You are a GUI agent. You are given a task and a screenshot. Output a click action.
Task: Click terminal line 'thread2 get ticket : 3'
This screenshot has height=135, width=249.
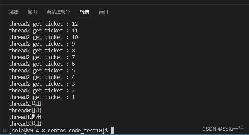point(42,84)
